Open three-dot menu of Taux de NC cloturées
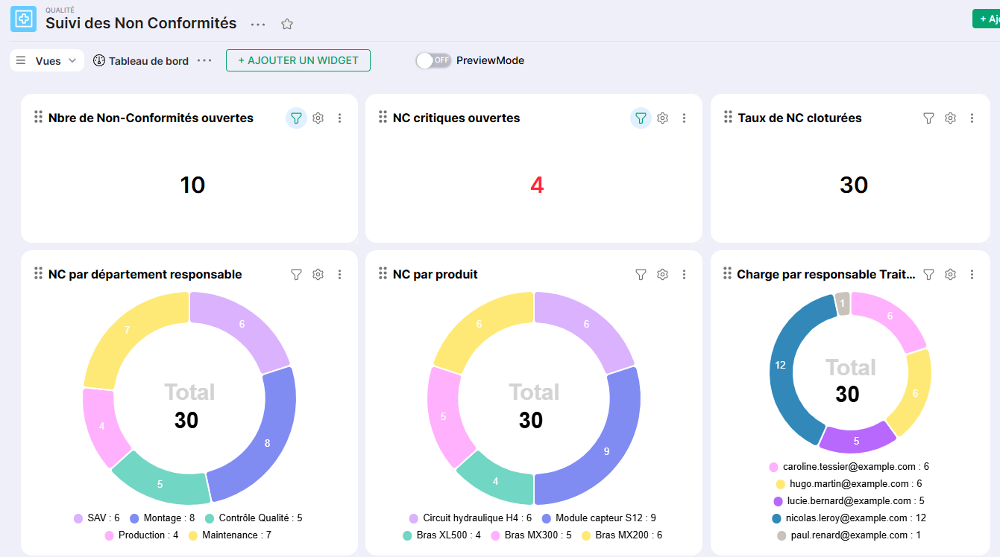This screenshot has width=1000, height=557. (x=972, y=118)
